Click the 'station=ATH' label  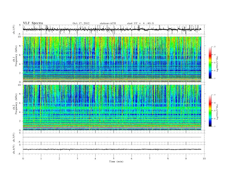[108, 23]
